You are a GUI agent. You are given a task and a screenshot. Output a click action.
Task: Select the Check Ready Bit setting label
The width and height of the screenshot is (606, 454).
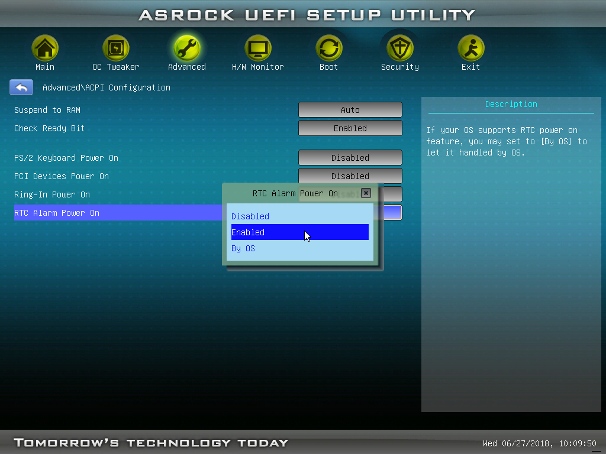coord(49,128)
